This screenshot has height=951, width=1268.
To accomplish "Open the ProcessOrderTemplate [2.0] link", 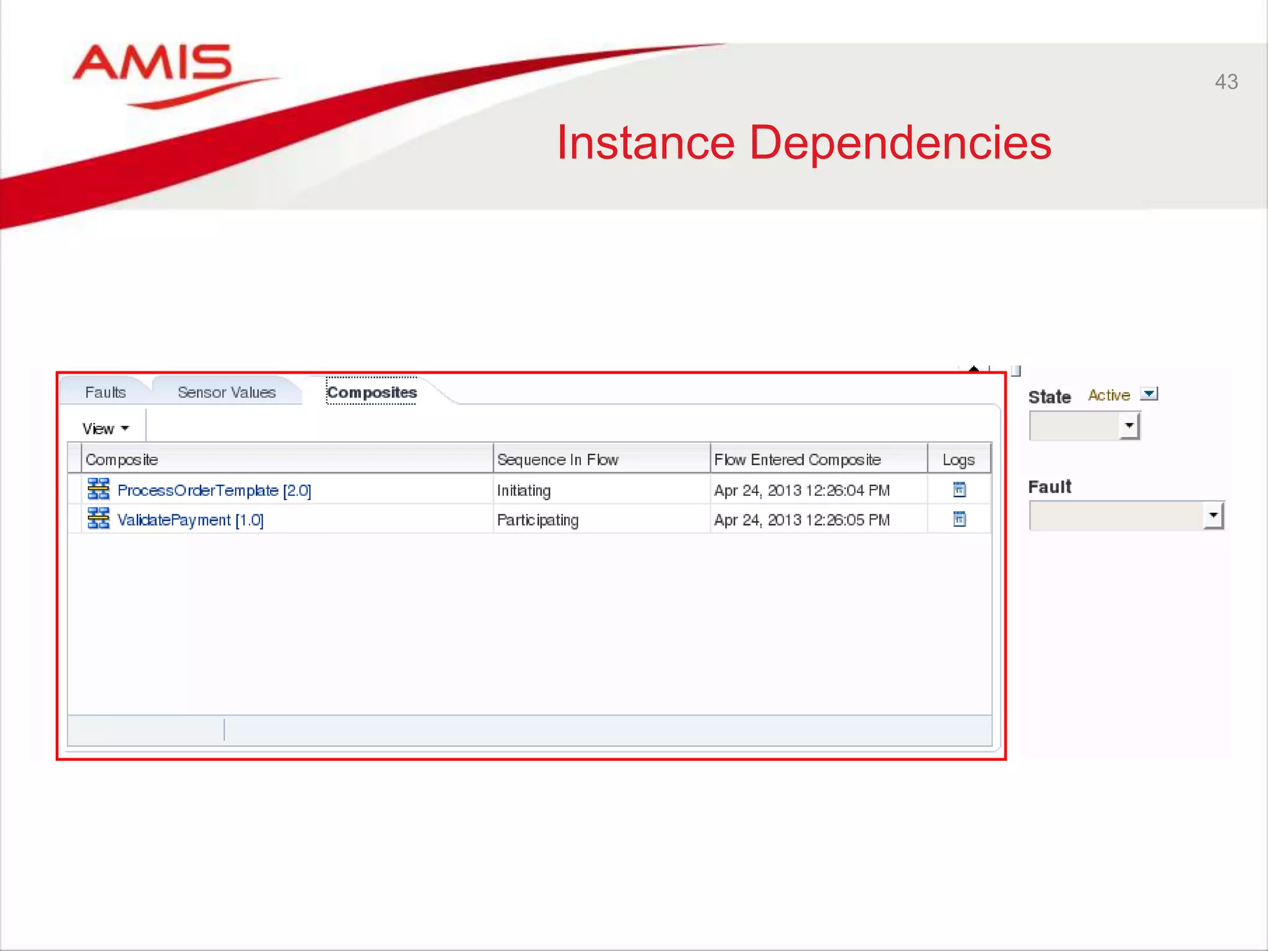I will 214,490.
